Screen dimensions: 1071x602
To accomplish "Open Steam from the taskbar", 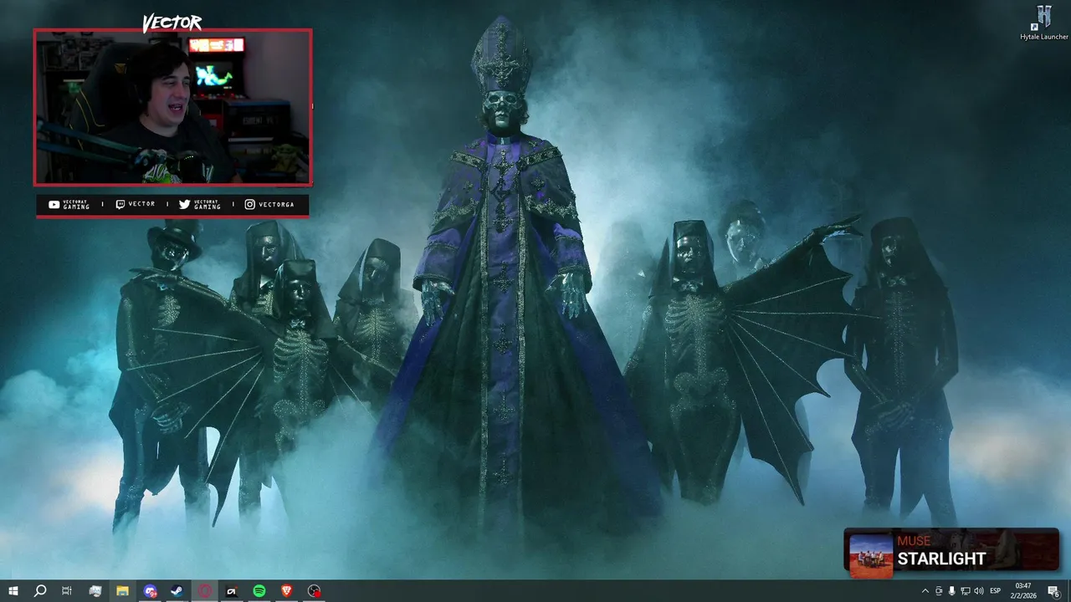I will pos(177,591).
